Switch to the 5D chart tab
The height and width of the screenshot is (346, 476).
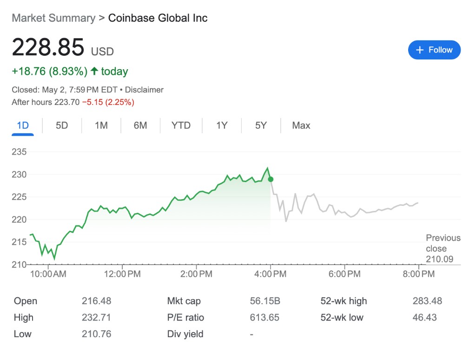tap(62, 125)
